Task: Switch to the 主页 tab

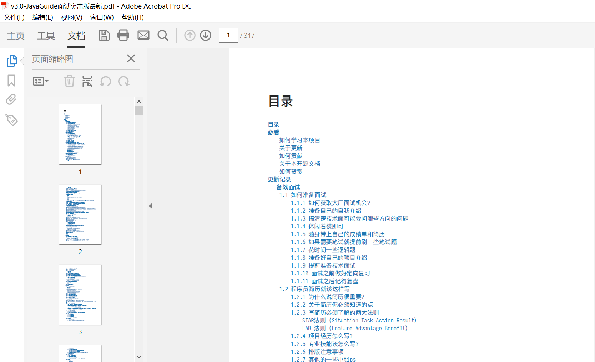Action: 16,36
